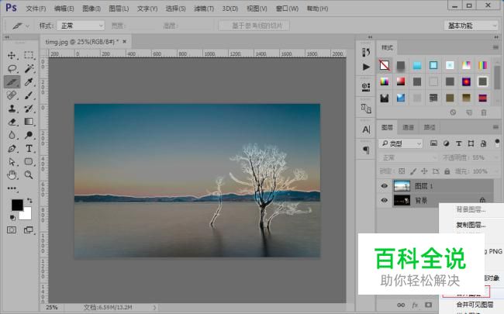Open the 基本功能 workspace dropdown
Viewport: 504px width, 314px height.
tap(471, 26)
